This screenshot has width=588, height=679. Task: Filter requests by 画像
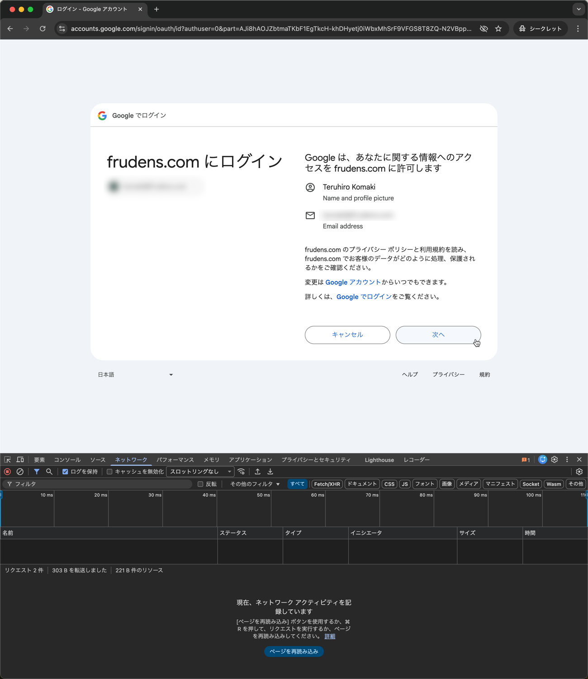click(447, 484)
